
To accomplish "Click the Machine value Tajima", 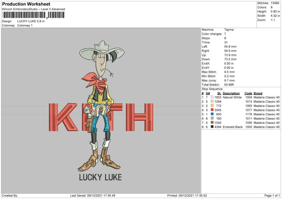I will [229, 30].
